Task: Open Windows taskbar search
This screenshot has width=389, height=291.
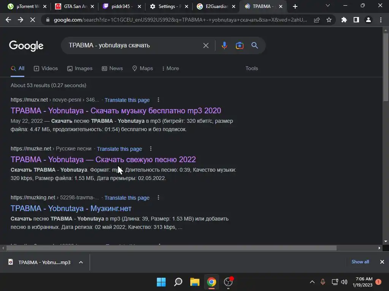Action: coord(178,282)
